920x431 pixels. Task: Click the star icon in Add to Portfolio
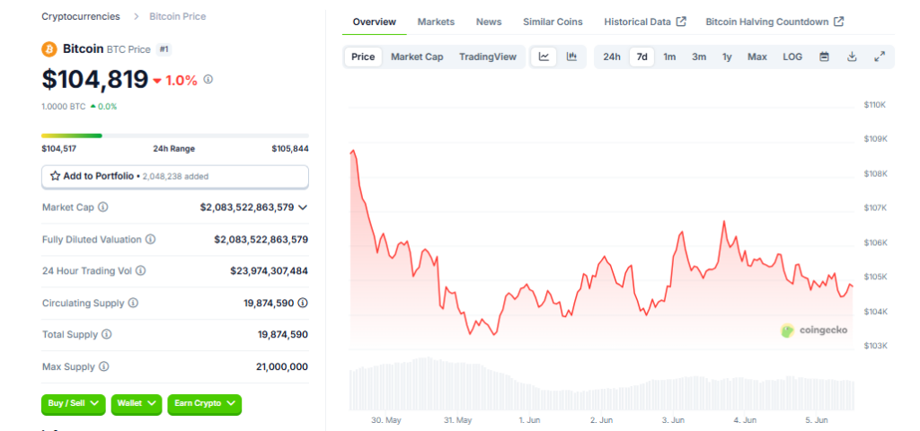tap(55, 176)
